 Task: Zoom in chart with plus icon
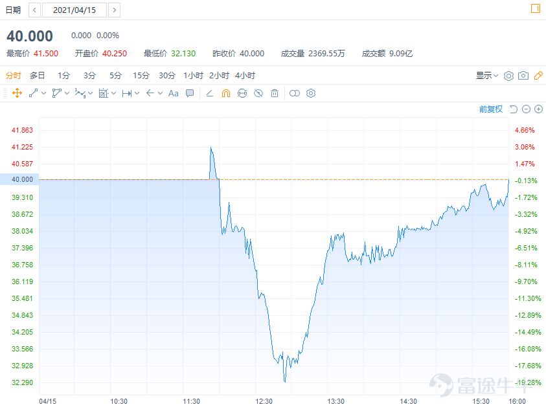[538, 109]
